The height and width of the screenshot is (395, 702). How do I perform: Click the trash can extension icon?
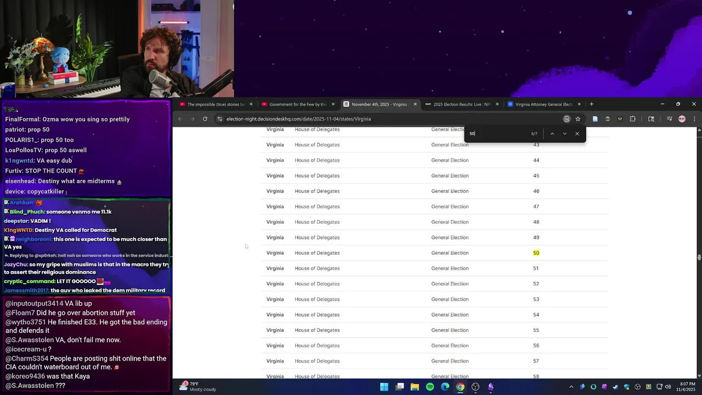pyautogui.click(x=608, y=119)
